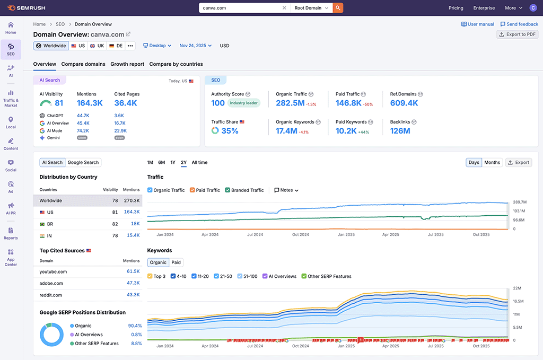Select the Traffic & Market sidebar icon
Viewport: 543px width, 360px height.
coord(11,95)
